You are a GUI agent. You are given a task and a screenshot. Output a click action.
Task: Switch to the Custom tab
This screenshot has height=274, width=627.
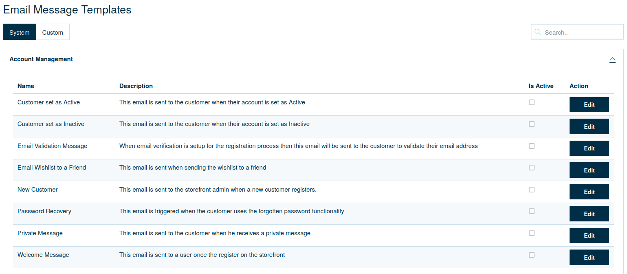click(53, 32)
